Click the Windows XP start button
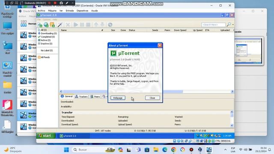This screenshot has height=154, width=274. coord(46,136)
